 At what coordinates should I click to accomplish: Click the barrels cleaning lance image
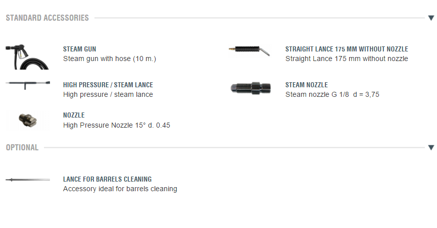(x=28, y=180)
